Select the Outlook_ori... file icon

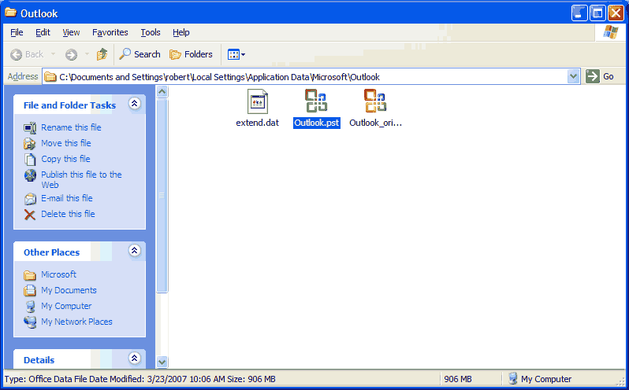(x=375, y=101)
